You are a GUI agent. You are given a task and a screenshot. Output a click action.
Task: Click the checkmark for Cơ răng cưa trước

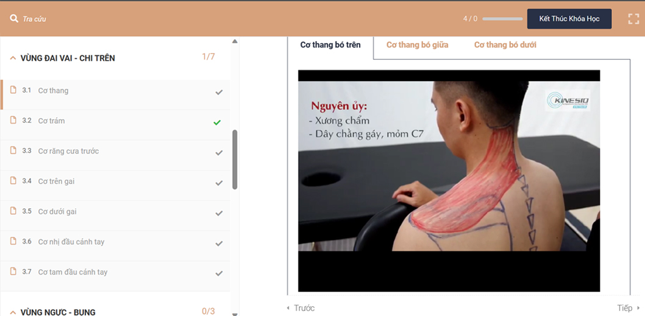pyautogui.click(x=219, y=152)
